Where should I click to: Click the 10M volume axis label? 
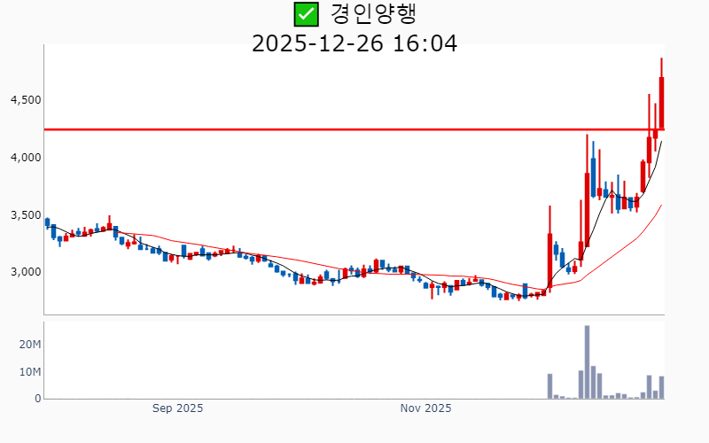click(30, 372)
